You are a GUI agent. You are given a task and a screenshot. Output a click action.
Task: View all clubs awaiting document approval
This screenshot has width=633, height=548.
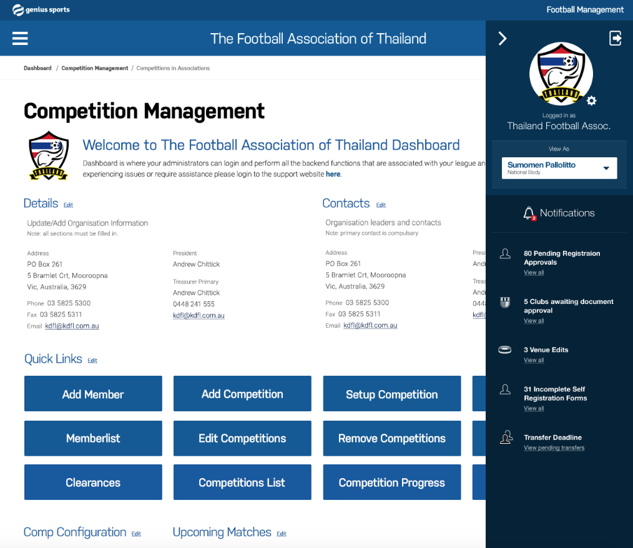coord(534,321)
